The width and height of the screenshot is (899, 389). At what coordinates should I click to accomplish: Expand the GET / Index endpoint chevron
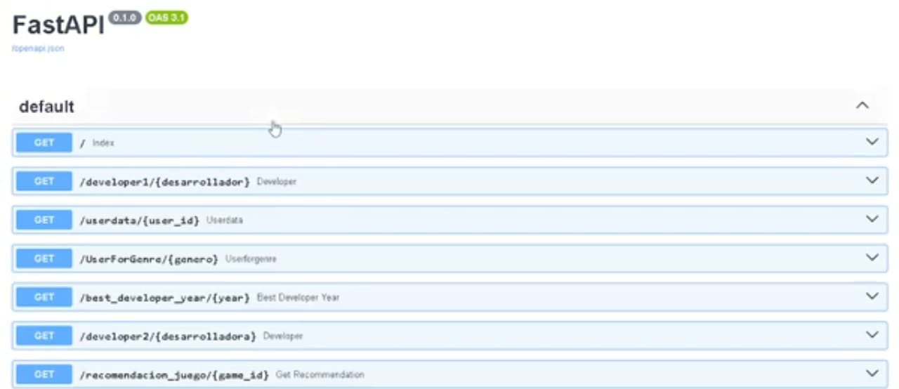coord(872,142)
